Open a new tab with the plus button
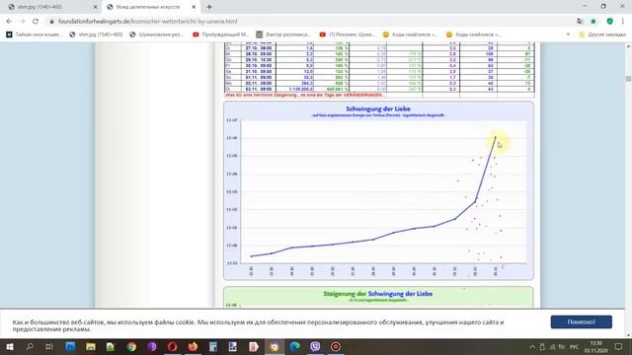 (209, 7)
